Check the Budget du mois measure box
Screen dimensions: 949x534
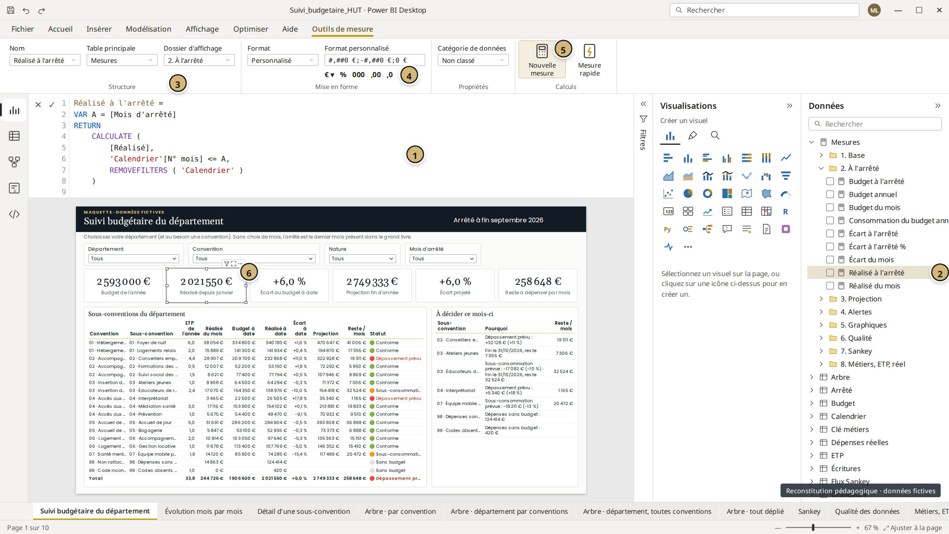[830, 207]
